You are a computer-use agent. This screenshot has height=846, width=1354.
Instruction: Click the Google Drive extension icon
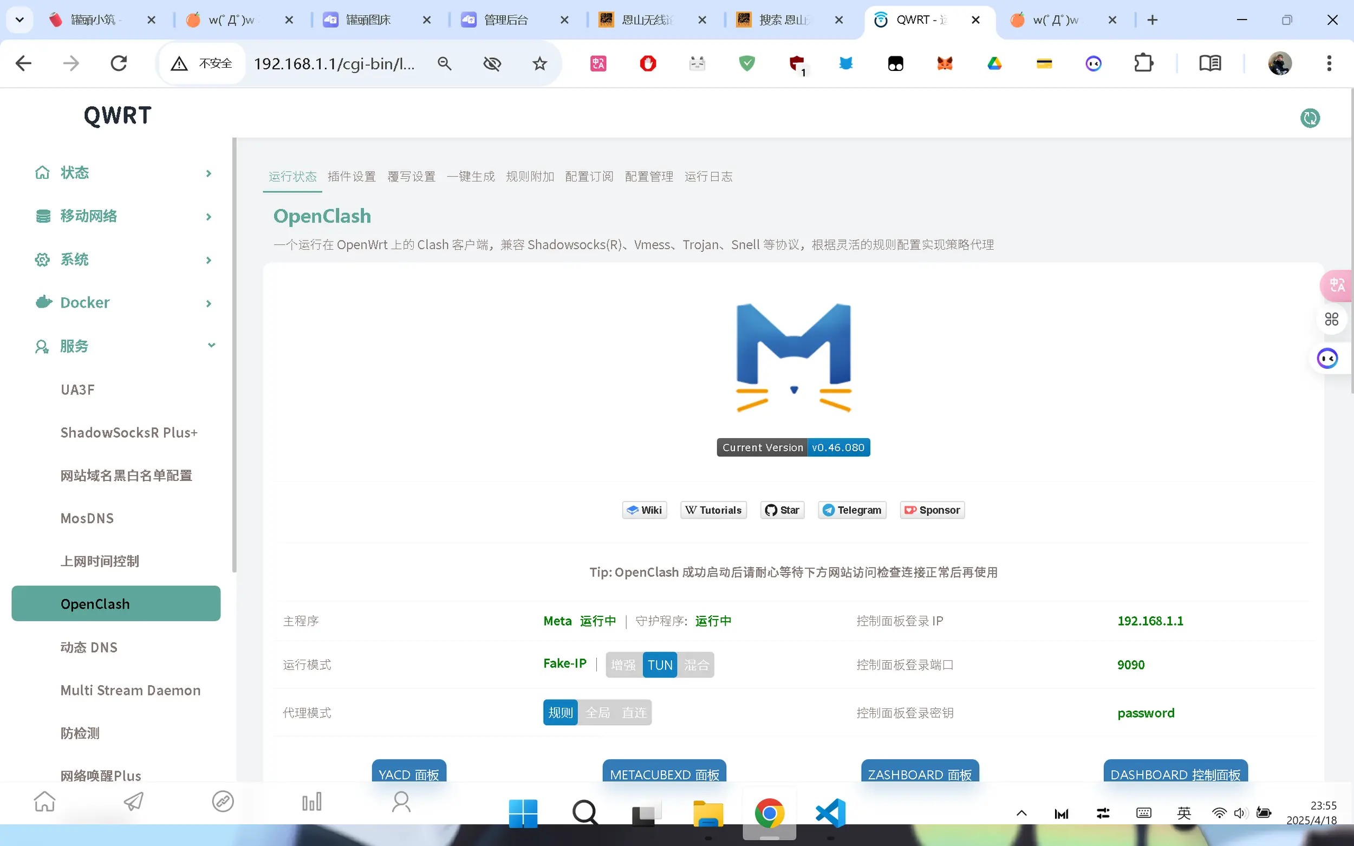[994, 63]
